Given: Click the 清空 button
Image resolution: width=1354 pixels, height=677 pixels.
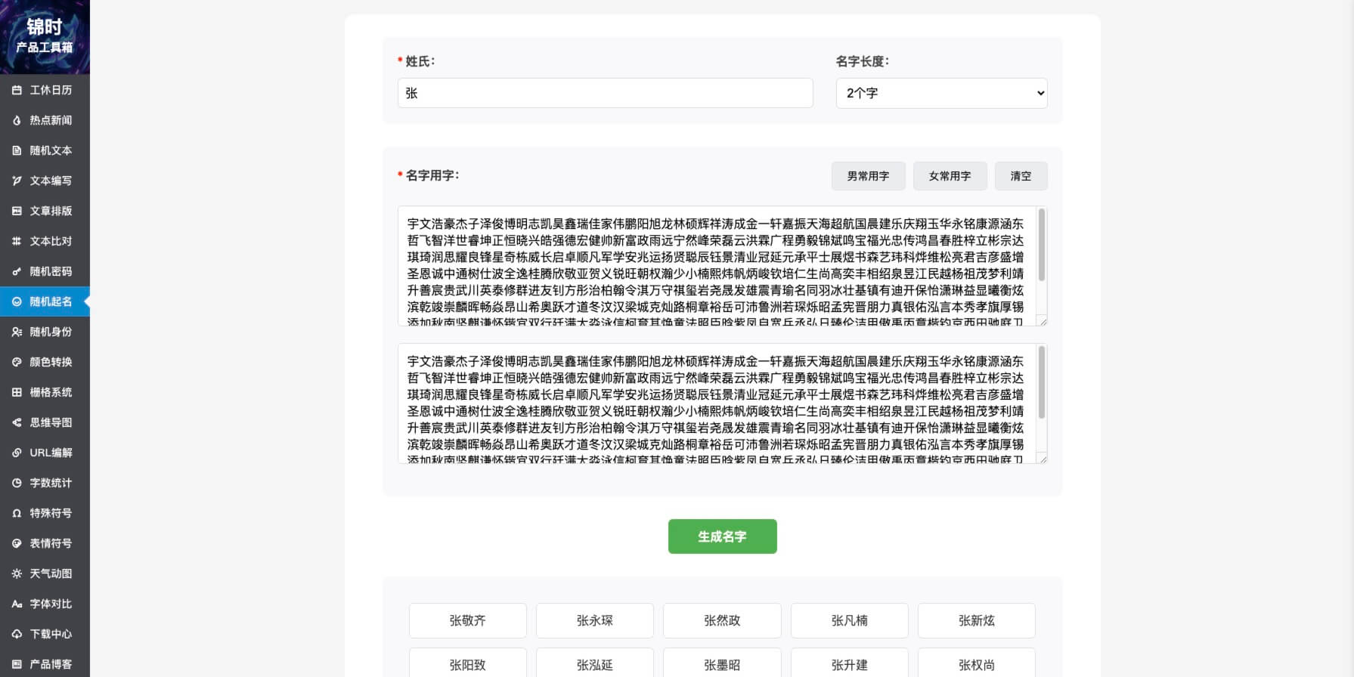Looking at the screenshot, I should pos(1021,176).
